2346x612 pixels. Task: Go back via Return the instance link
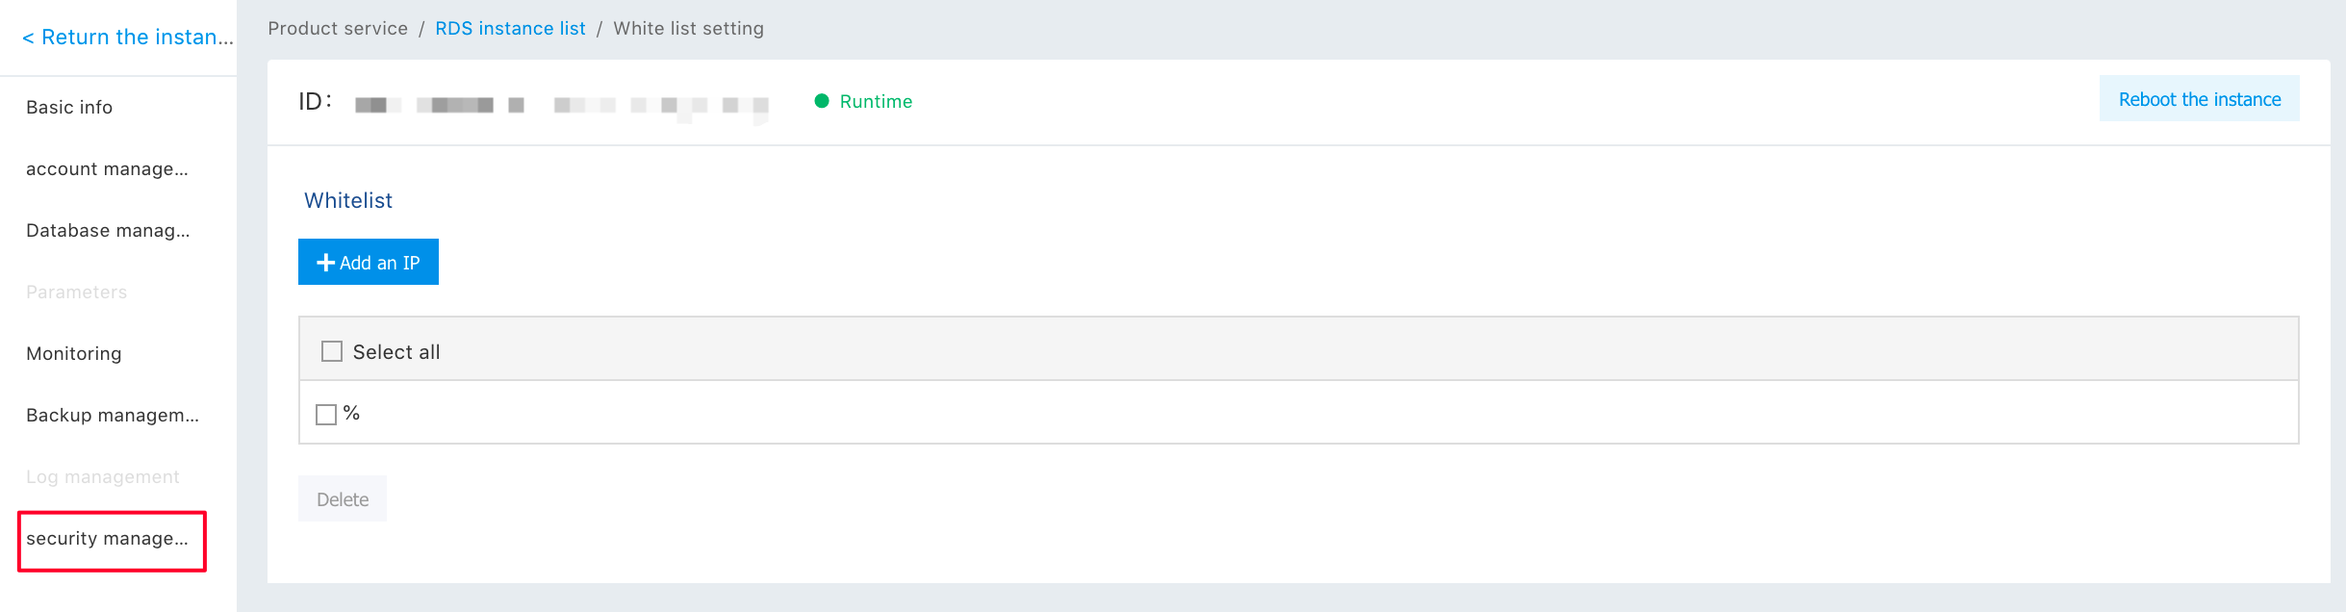pos(127,38)
